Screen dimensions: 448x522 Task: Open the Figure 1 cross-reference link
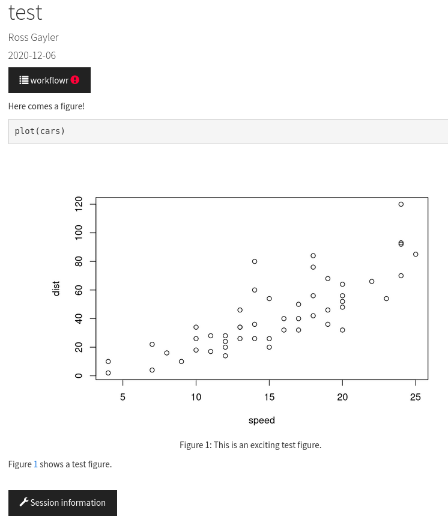point(35,464)
